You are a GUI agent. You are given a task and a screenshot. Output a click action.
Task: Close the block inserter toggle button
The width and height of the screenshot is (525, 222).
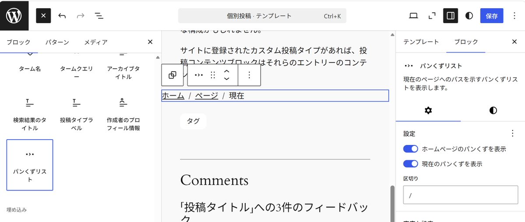43,16
